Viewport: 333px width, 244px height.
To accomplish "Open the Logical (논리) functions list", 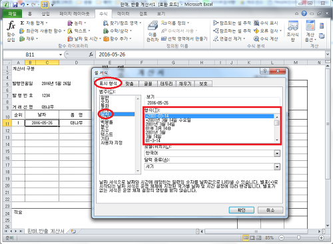I will 77,23.
